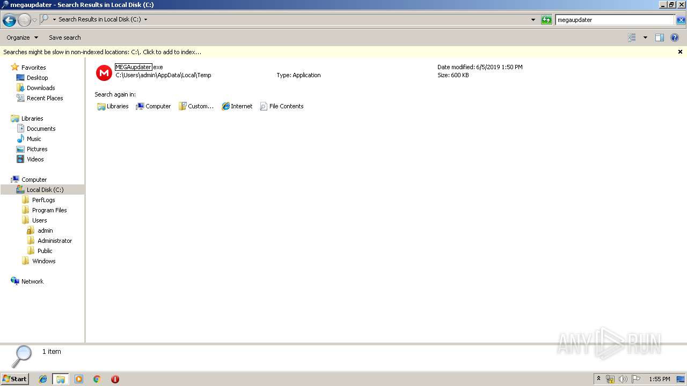Click Windows Explorer taskbar icon
Screen dimensions: 687x386
point(61,379)
